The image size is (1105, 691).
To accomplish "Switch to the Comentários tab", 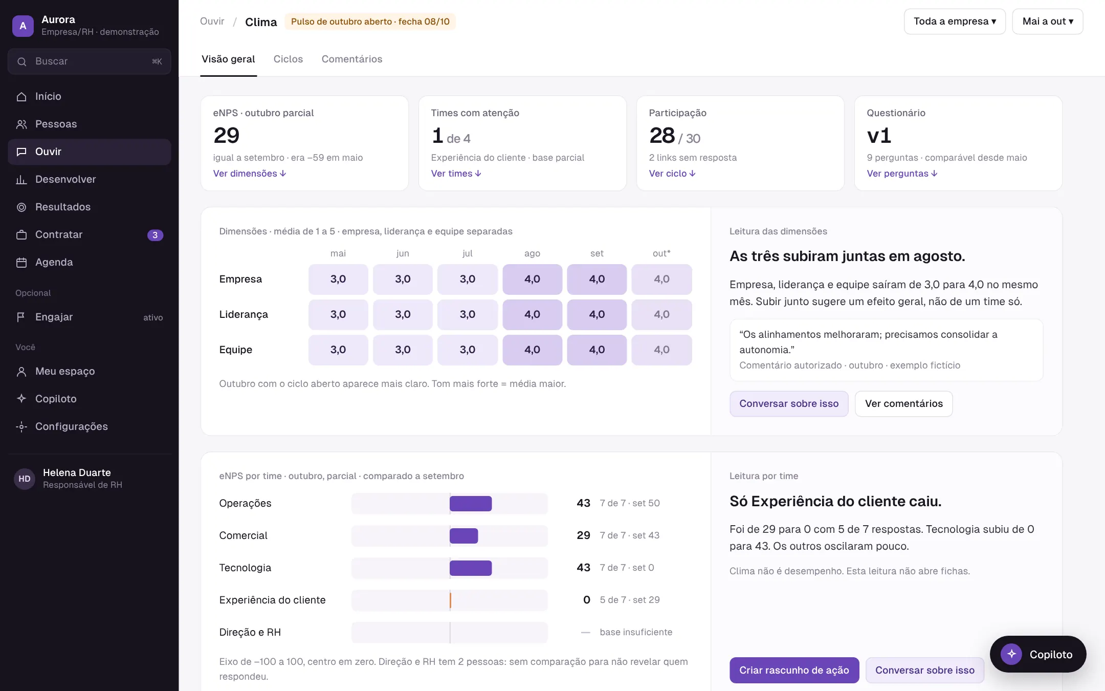I will 352,59.
